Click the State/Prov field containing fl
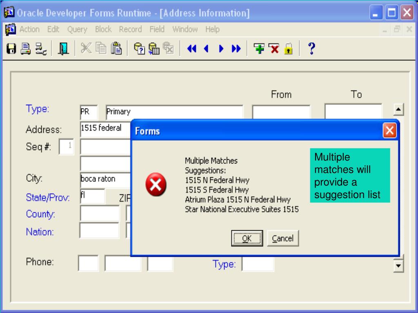Screen dimensions: 418x313 click(92, 196)
